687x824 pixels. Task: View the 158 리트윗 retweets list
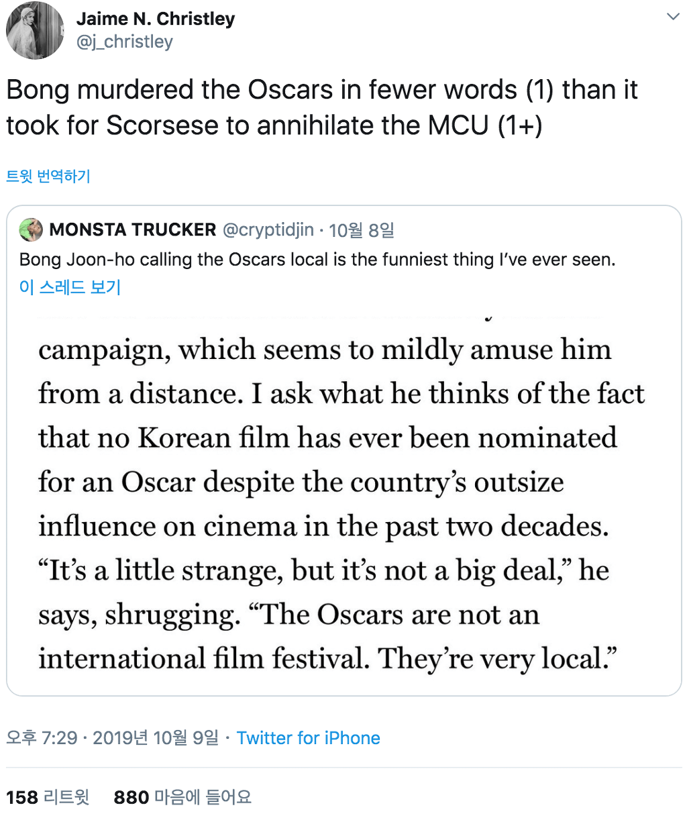(48, 797)
